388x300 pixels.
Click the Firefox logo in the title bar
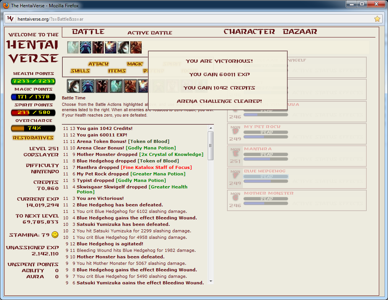click(6, 5)
